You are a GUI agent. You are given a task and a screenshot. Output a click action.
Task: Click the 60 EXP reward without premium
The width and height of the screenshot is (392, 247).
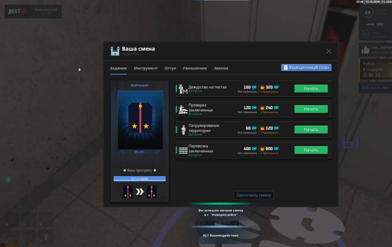(251, 128)
